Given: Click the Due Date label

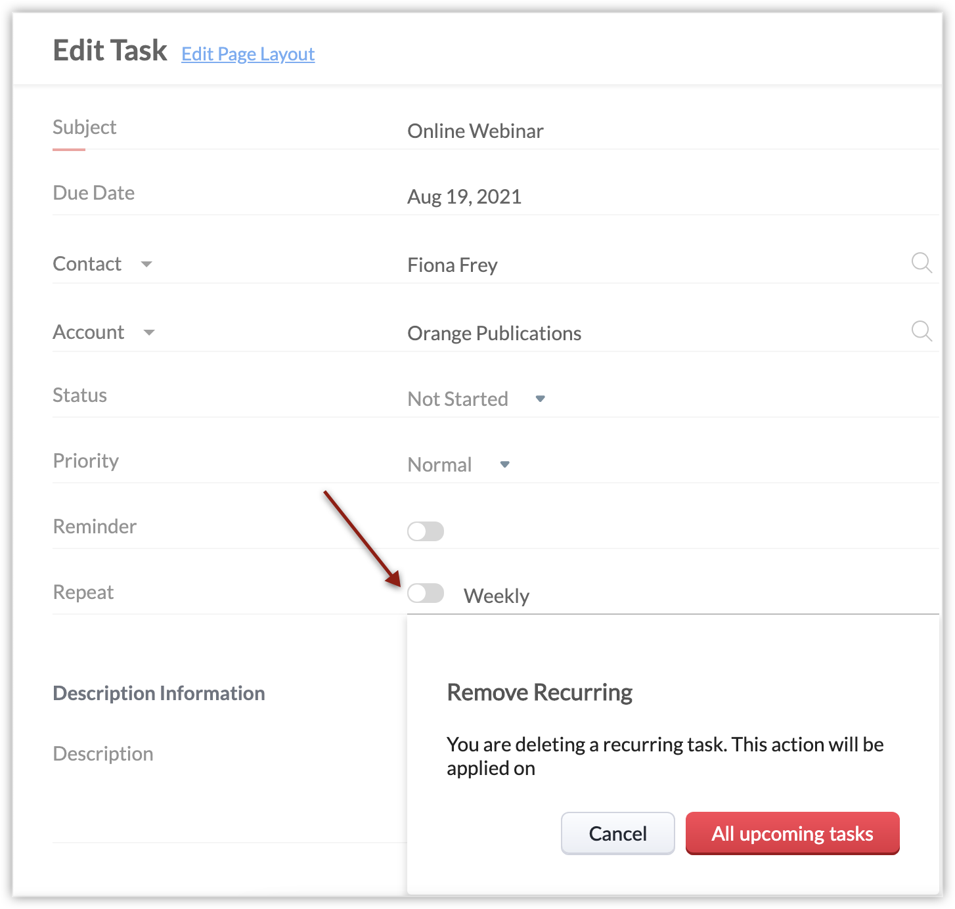Looking at the screenshot, I should coord(94,192).
